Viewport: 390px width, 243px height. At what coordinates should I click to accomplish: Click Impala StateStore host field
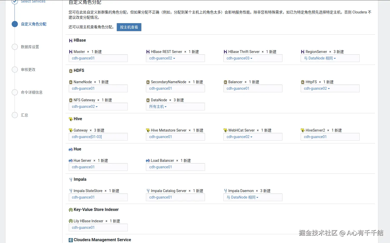coord(98,197)
